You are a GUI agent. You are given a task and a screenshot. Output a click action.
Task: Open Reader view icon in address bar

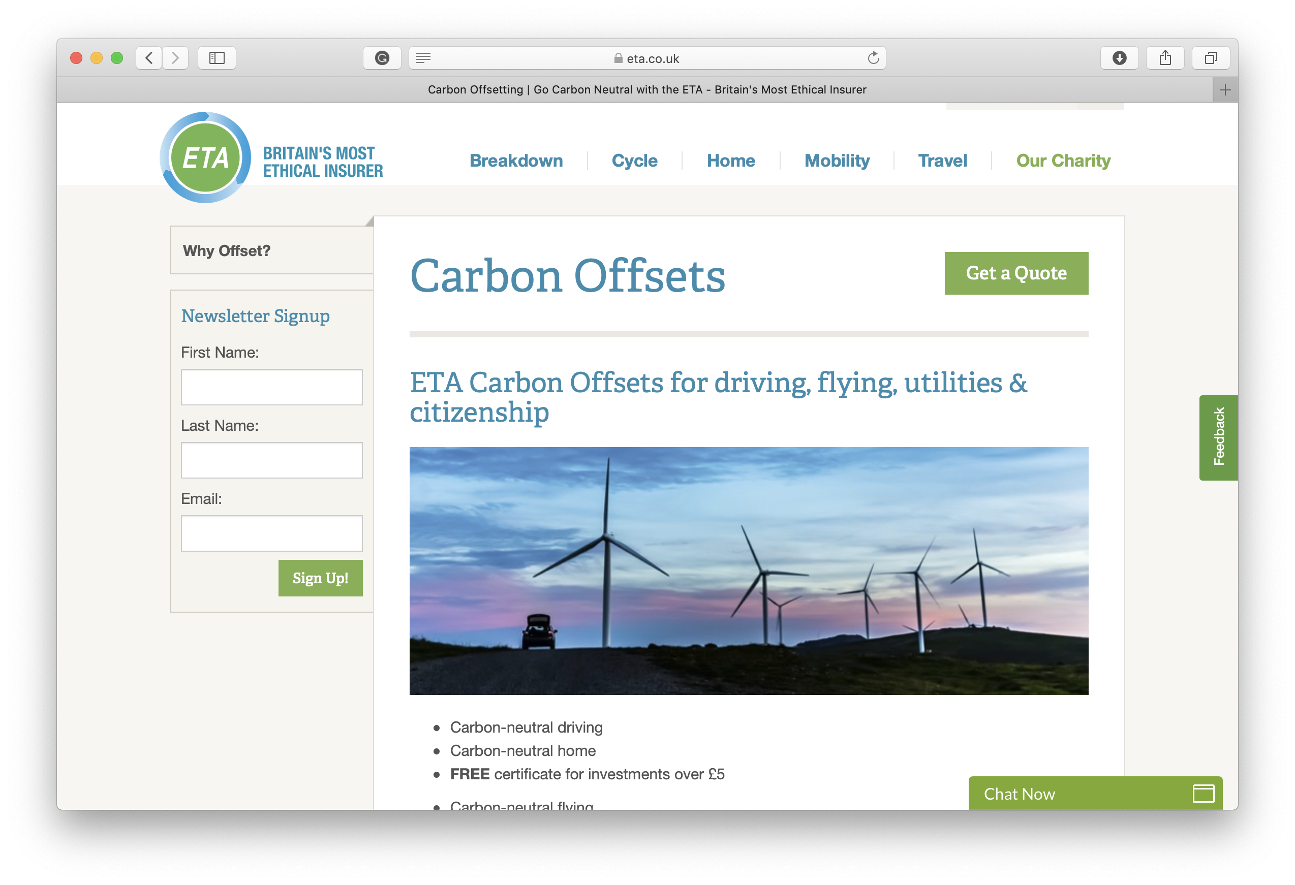[423, 58]
